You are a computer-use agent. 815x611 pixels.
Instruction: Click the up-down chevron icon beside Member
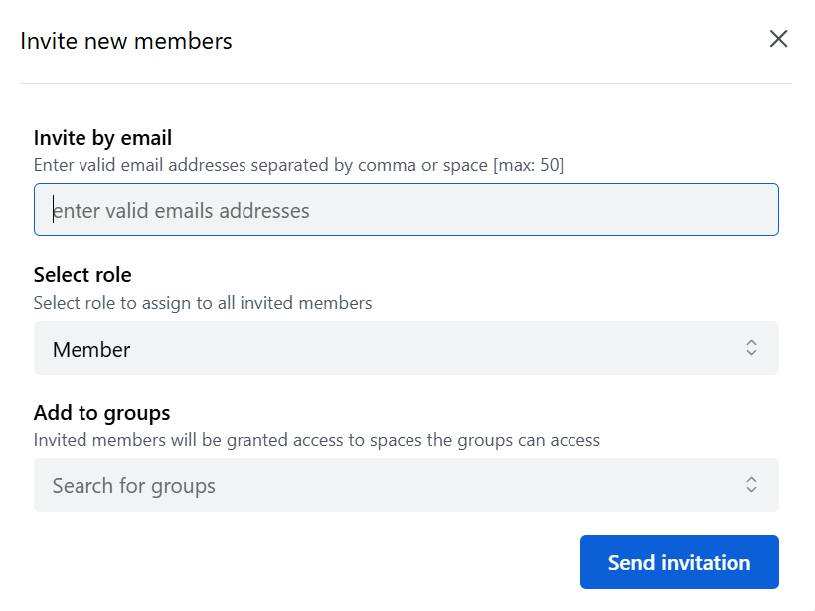coord(751,348)
